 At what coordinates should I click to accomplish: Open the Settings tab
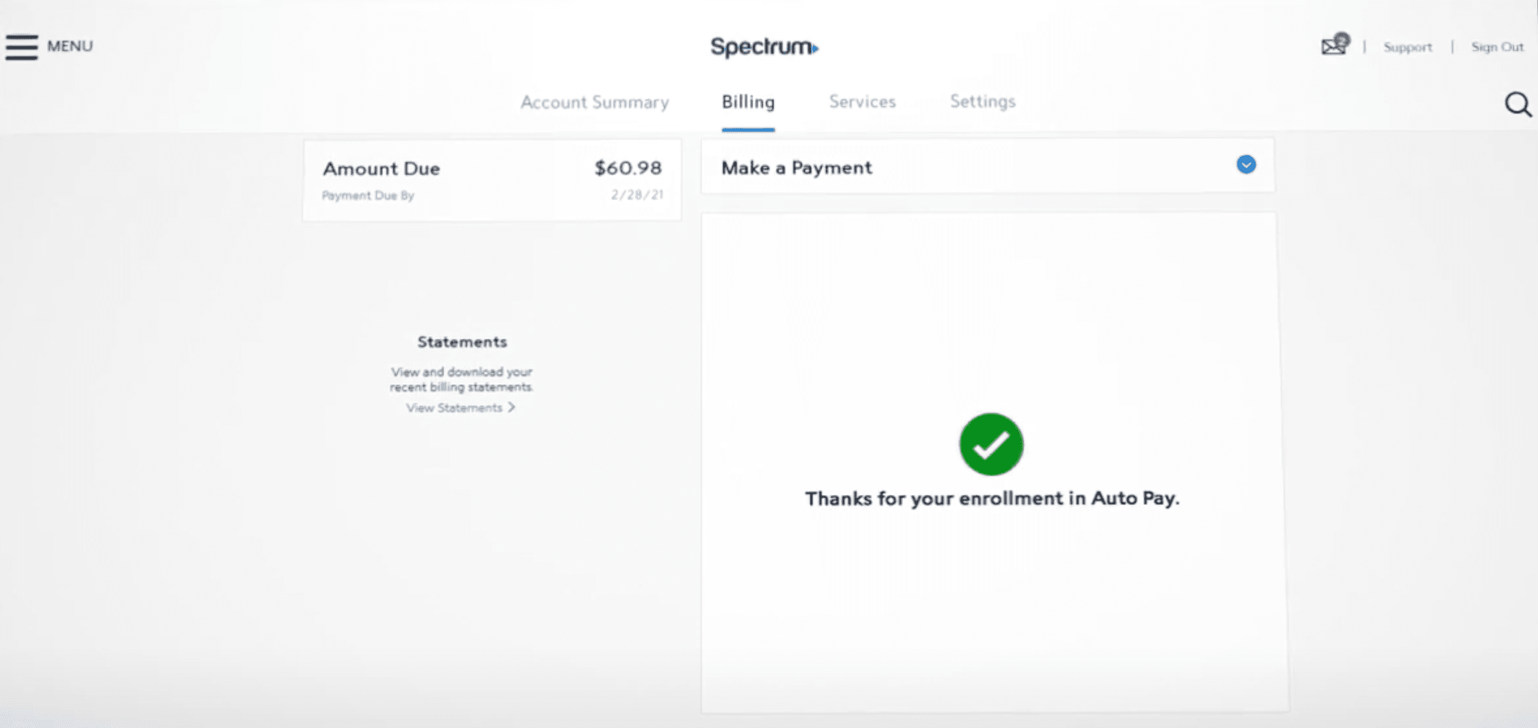982,101
